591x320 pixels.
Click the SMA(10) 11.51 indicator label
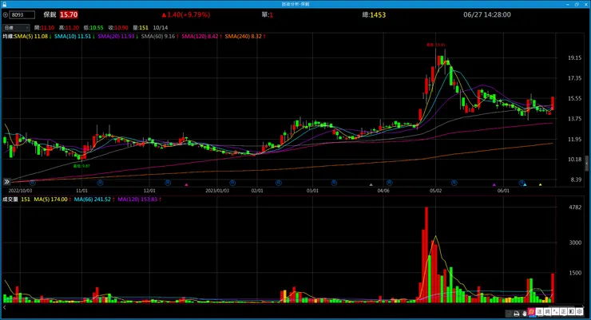(74, 37)
